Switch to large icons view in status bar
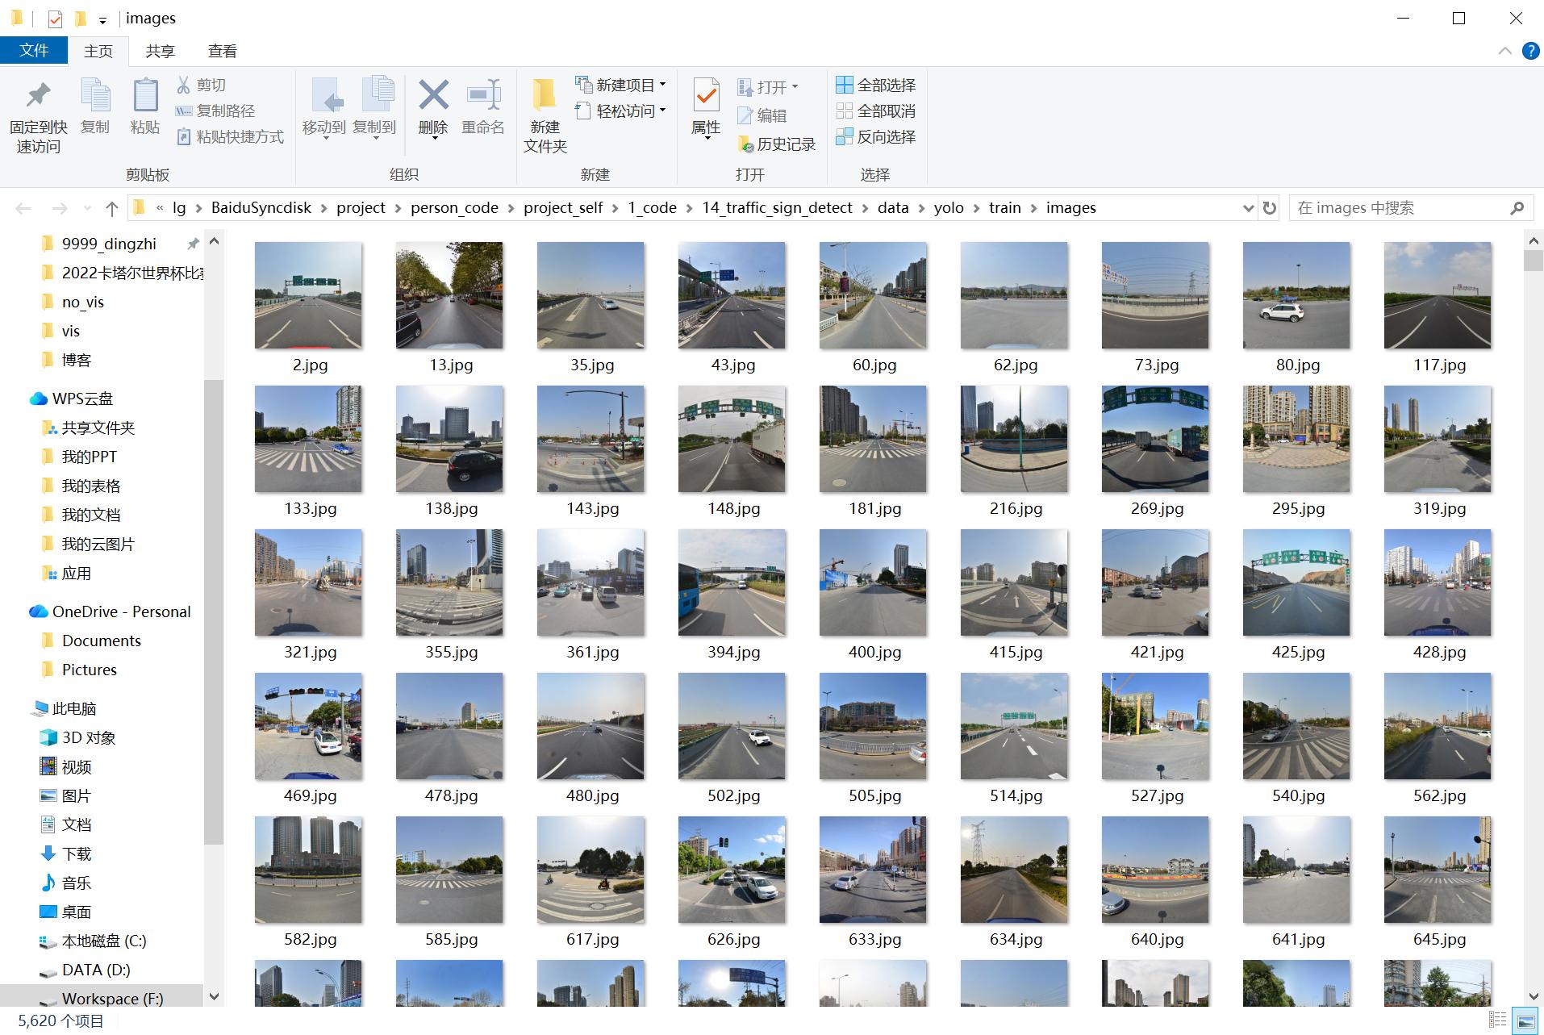1544x1035 pixels. [1525, 1020]
